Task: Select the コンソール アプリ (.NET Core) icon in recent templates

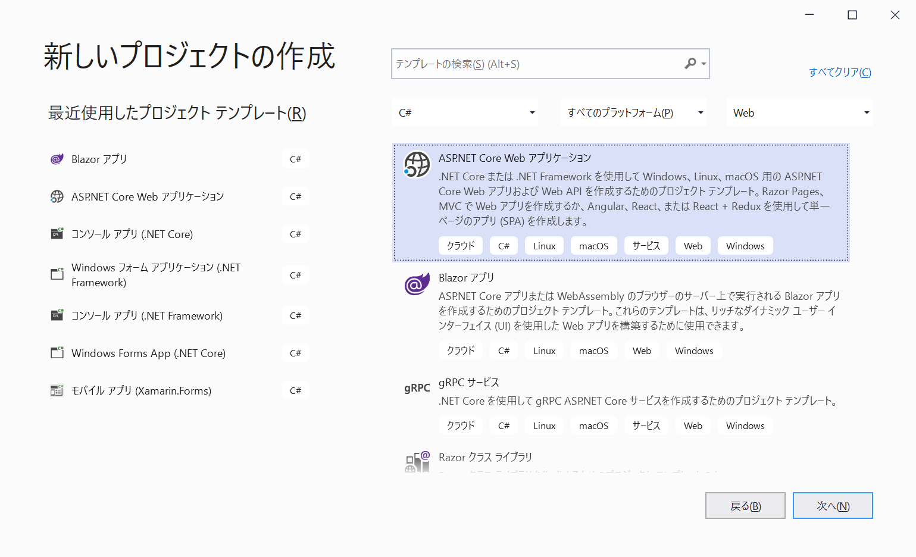Action: pyautogui.click(x=57, y=233)
